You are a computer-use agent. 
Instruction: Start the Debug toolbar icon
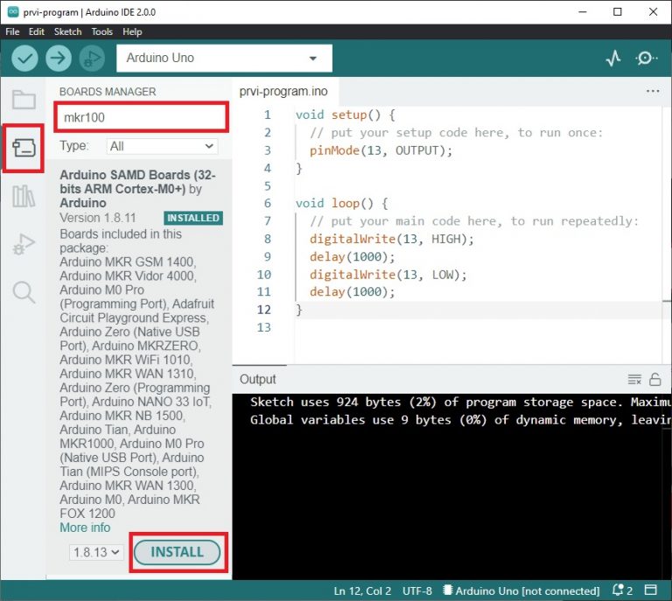point(91,59)
